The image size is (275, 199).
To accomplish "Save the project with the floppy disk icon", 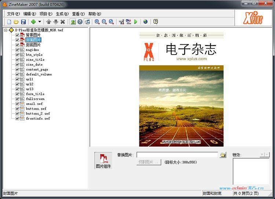I will click(23, 22).
